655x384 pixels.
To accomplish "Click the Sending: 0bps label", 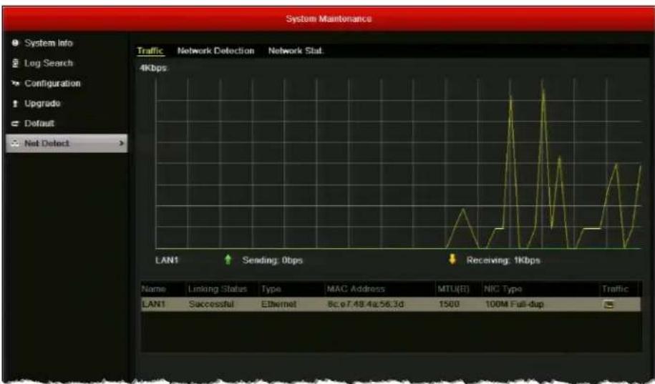I will point(272,260).
